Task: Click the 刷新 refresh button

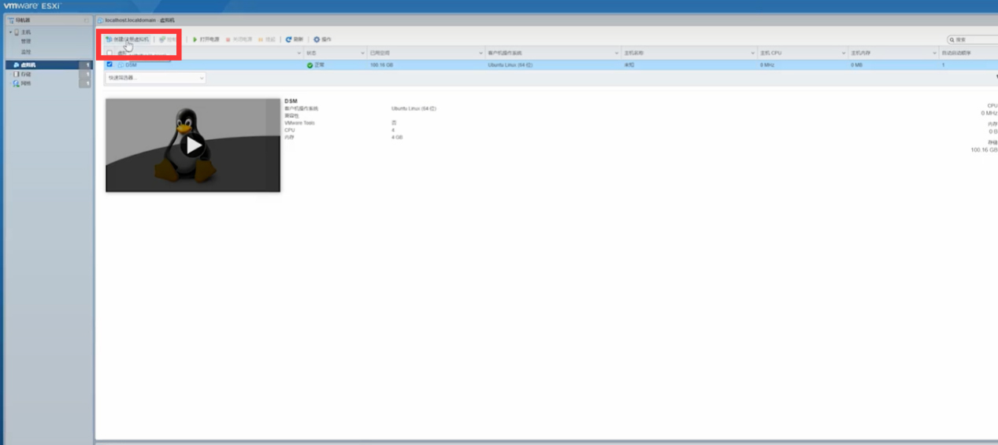Action: [x=294, y=39]
